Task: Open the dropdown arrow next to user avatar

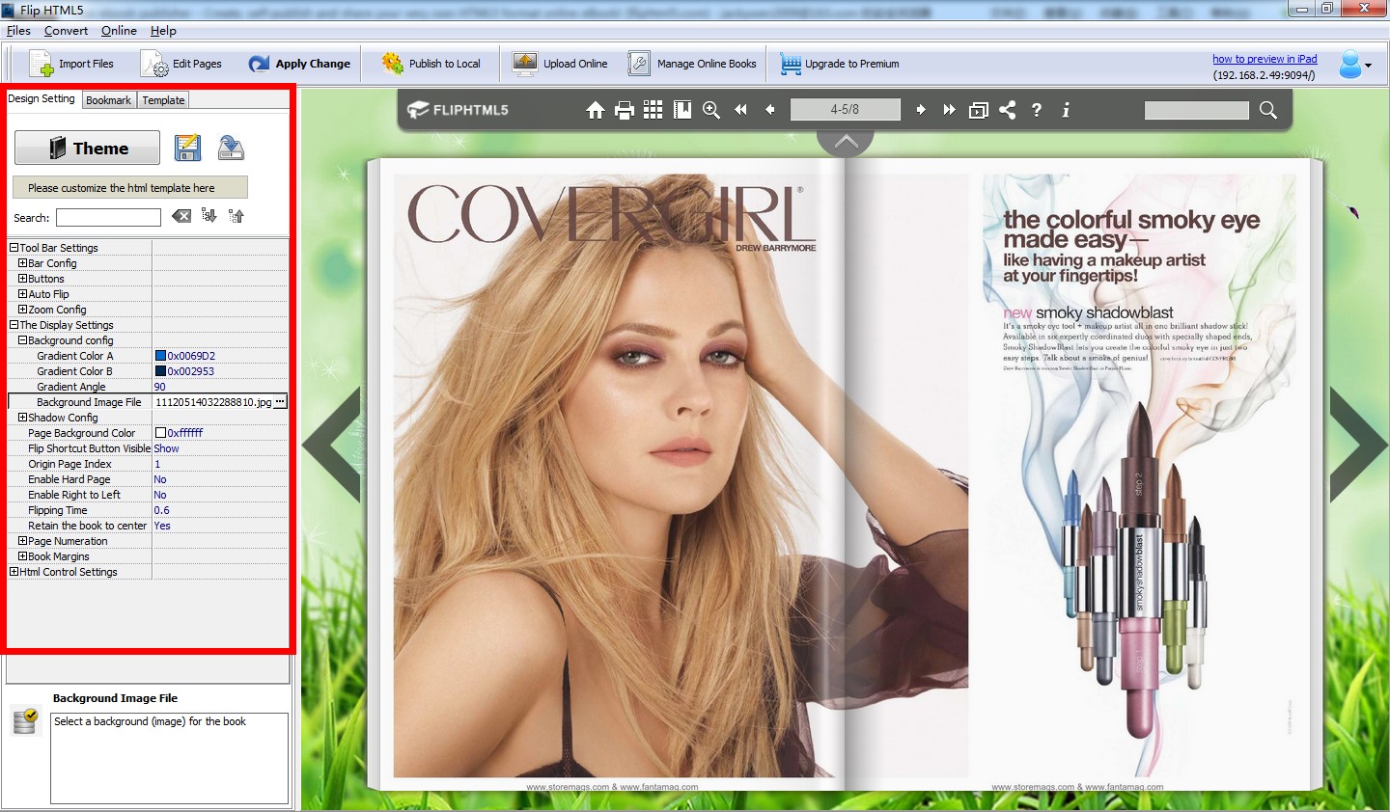Action: (x=1368, y=66)
